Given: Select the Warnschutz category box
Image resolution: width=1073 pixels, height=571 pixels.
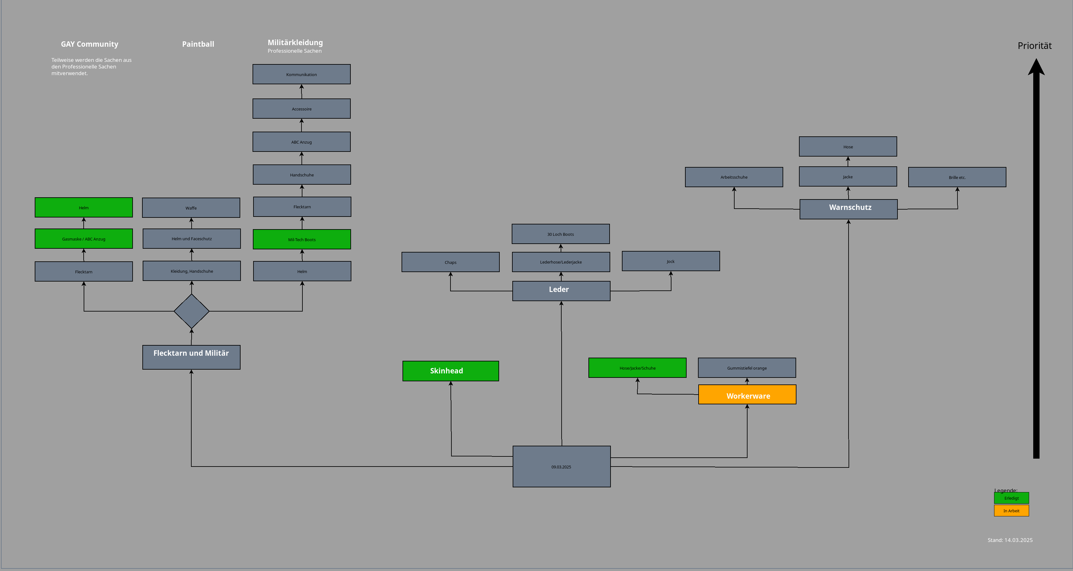Looking at the screenshot, I should click(x=848, y=209).
